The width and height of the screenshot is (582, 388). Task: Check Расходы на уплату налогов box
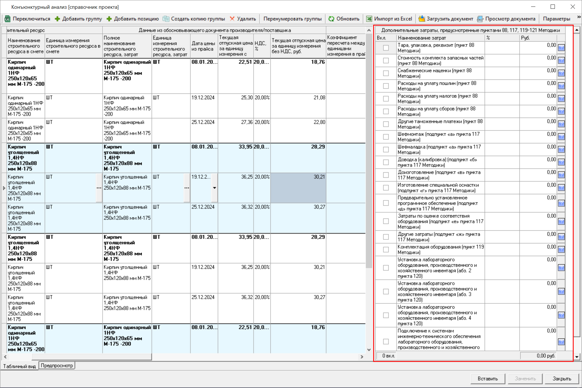click(386, 99)
